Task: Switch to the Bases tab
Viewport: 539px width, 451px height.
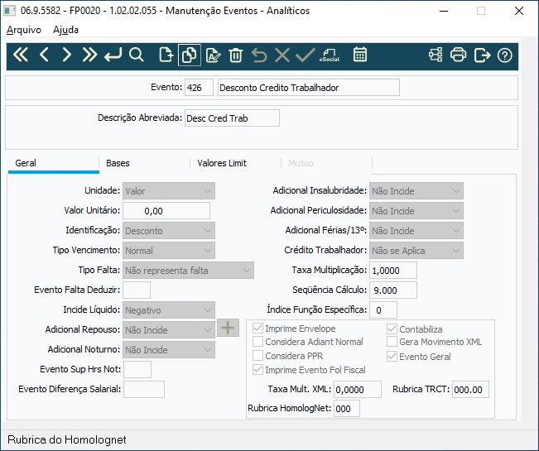Action: 118,163
